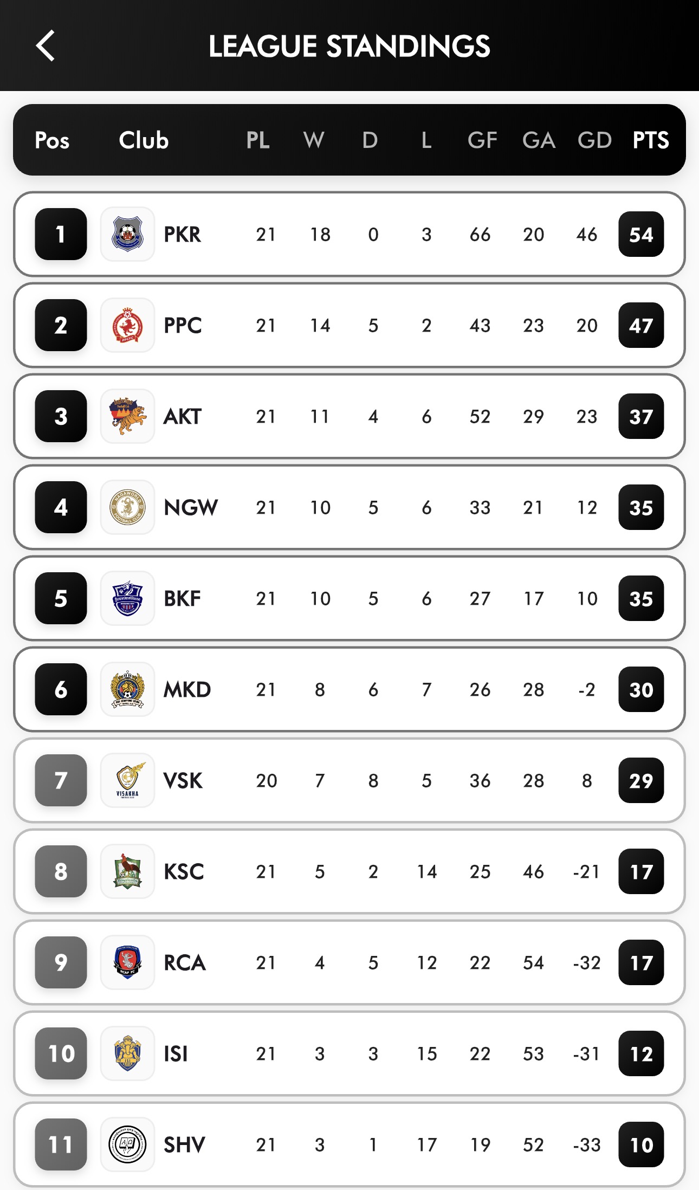
Task: Tap the NGW club badge
Action: pos(127,507)
